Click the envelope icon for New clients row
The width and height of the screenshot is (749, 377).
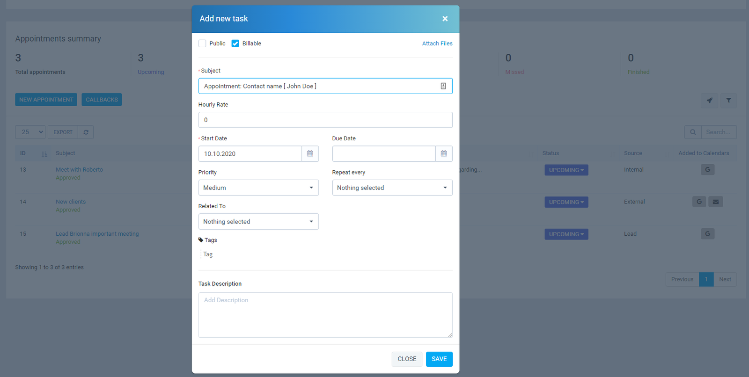pos(715,202)
